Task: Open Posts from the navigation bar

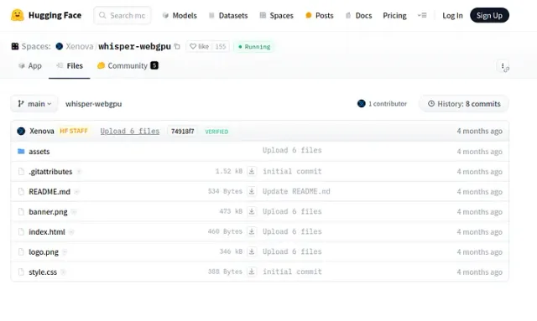Action: click(x=319, y=15)
